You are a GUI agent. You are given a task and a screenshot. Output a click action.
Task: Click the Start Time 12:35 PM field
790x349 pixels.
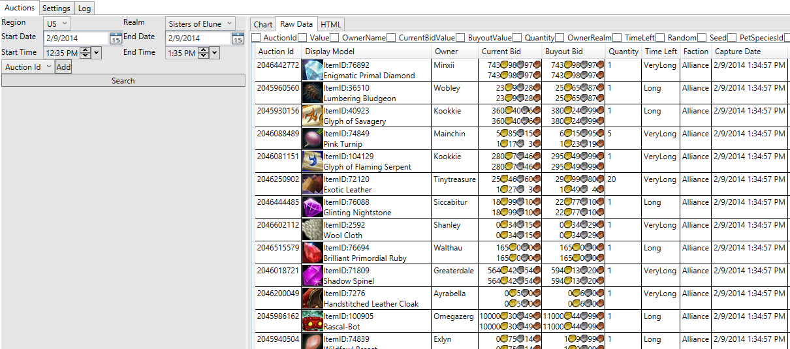pos(62,53)
